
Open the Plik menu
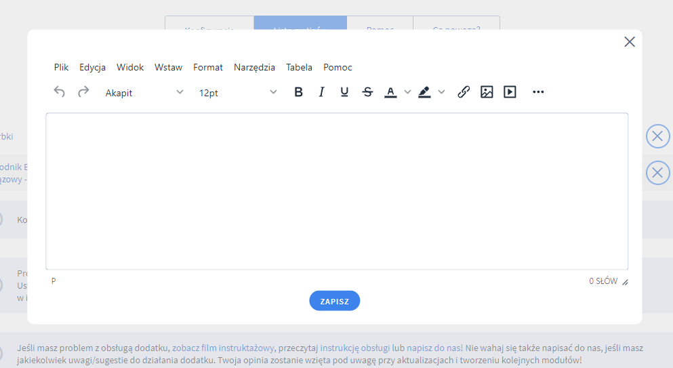61,67
